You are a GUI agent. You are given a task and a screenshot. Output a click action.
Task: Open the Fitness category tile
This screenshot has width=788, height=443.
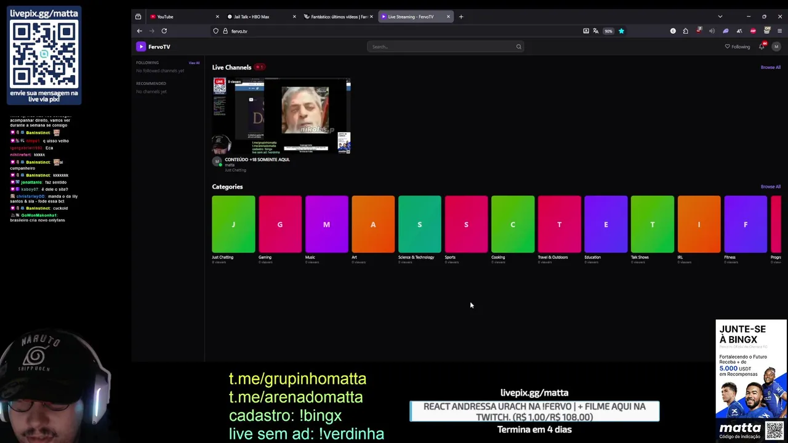[x=746, y=225]
